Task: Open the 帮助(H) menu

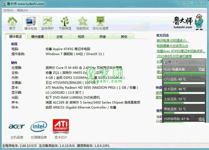Action: tap(22, 10)
